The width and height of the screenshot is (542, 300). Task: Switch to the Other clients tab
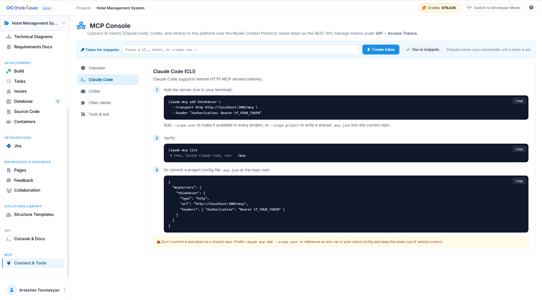click(x=108, y=103)
